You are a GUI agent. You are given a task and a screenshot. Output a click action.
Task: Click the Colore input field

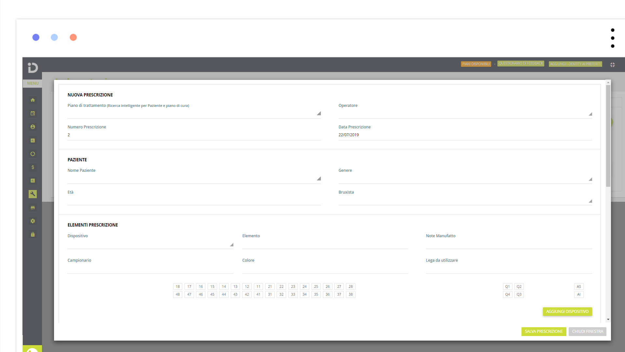(x=325, y=269)
